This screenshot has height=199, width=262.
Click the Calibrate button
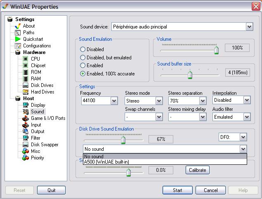tap(198, 170)
